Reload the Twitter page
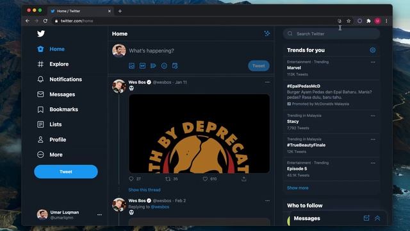Screen dimensions: 410x231 (45, 21)
